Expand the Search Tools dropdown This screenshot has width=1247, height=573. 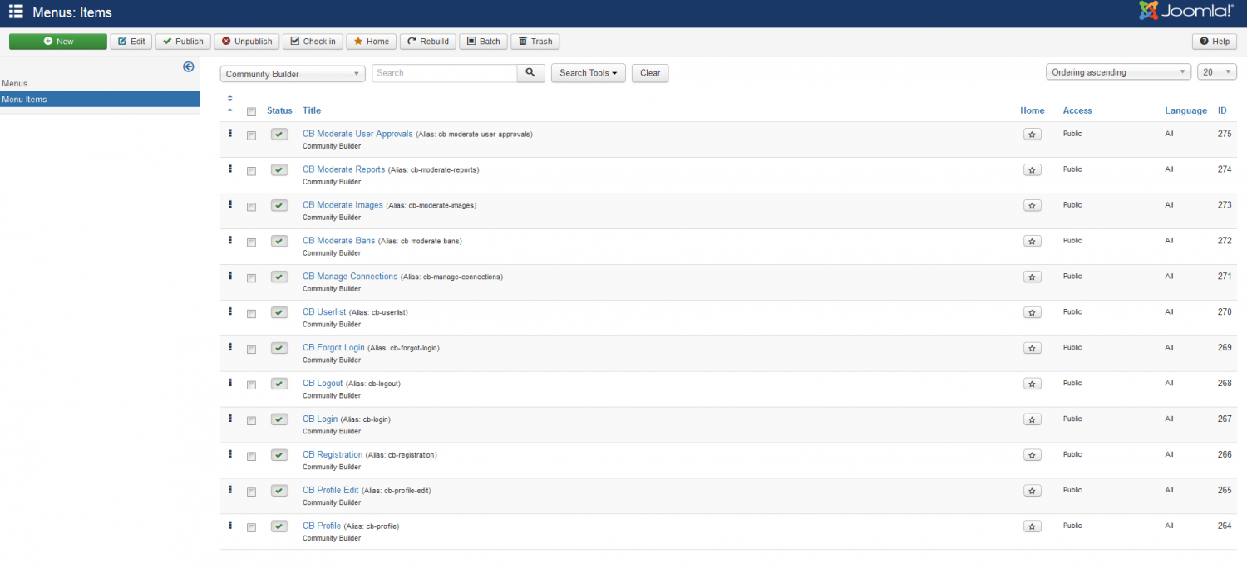(589, 73)
